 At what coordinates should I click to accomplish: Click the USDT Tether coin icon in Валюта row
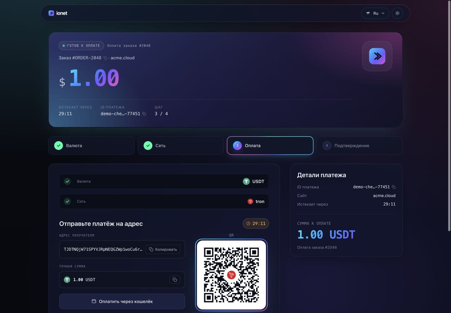click(x=246, y=181)
